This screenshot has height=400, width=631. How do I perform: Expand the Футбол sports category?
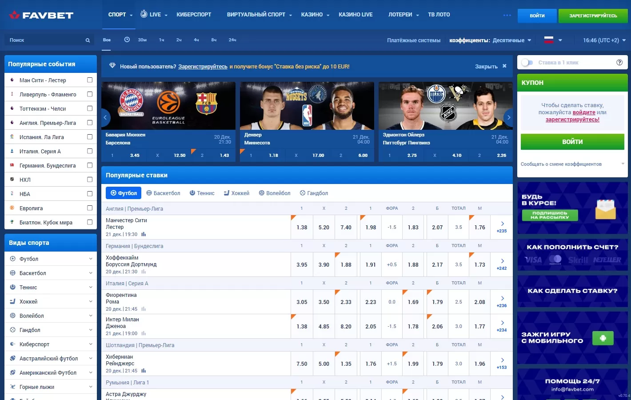click(91, 259)
